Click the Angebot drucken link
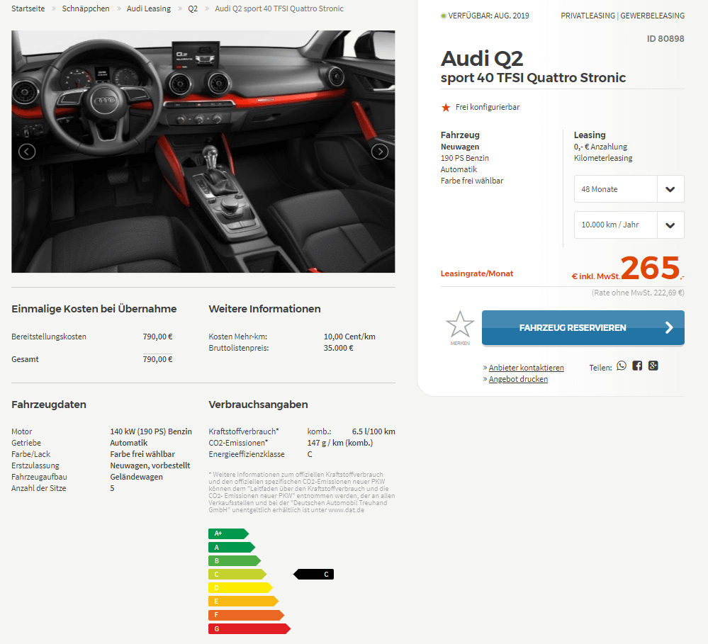708x644 pixels. pyautogui.click(x=518, y=379)
